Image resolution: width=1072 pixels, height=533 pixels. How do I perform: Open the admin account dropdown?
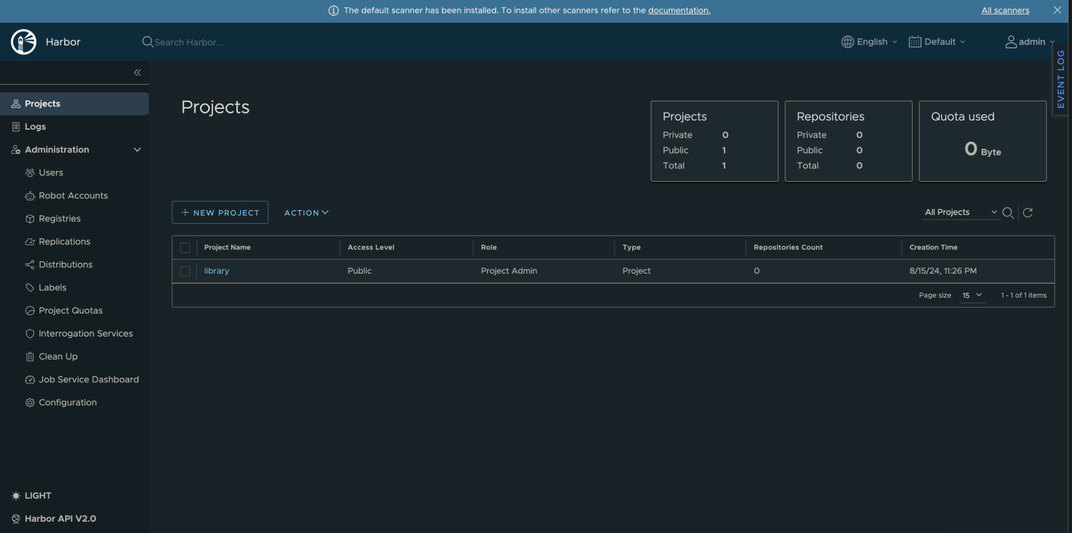(x=1030, y=42)
